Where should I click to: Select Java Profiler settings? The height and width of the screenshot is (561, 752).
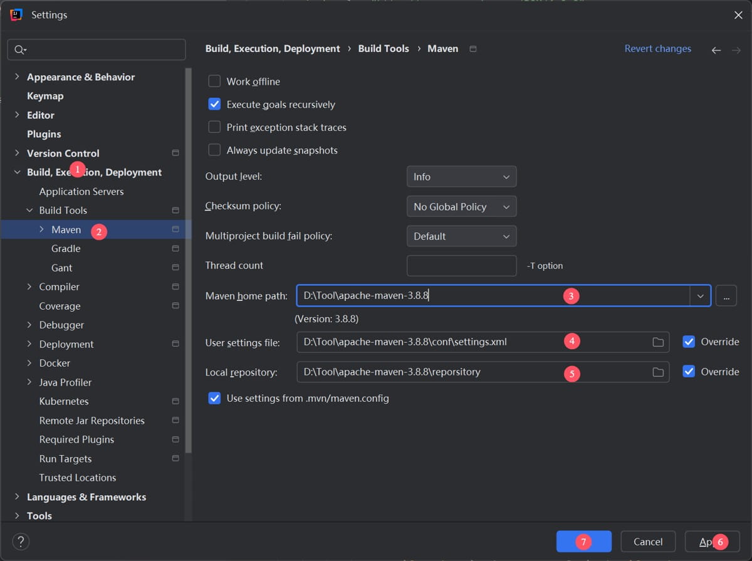point(65,382)
